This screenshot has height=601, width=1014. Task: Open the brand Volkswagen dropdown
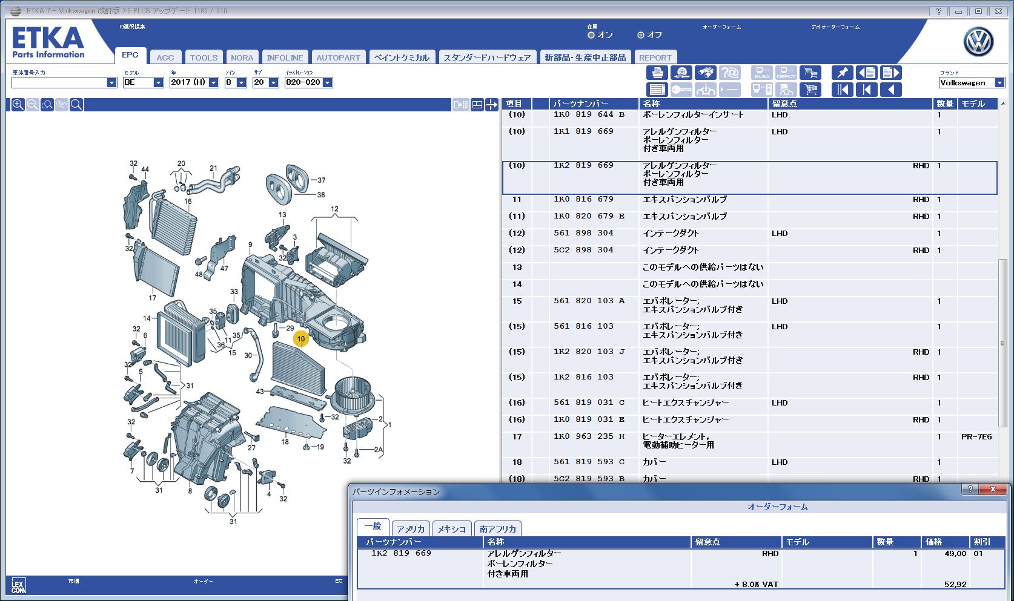(999, 83)
